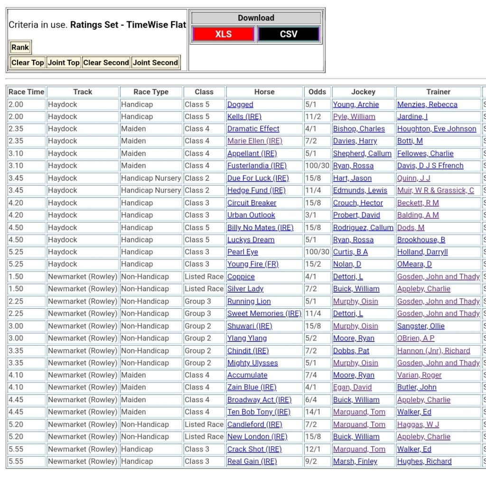The width and height of the screenshot is (486, 480).
Task: Click horse Ylang Ylang link
Action: point(247,338)
